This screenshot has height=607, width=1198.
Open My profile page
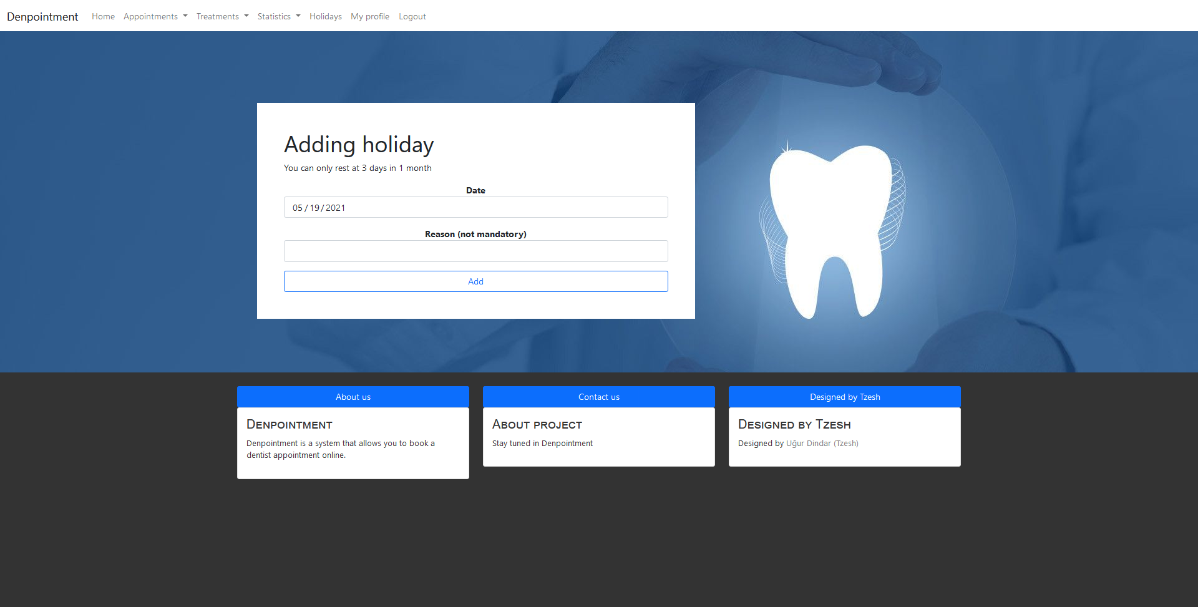[370, 16]
